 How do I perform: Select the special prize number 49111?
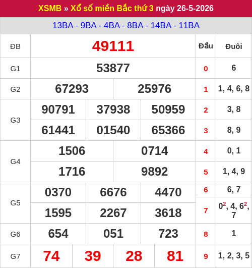pyautogui.click(x=113, y=46)
